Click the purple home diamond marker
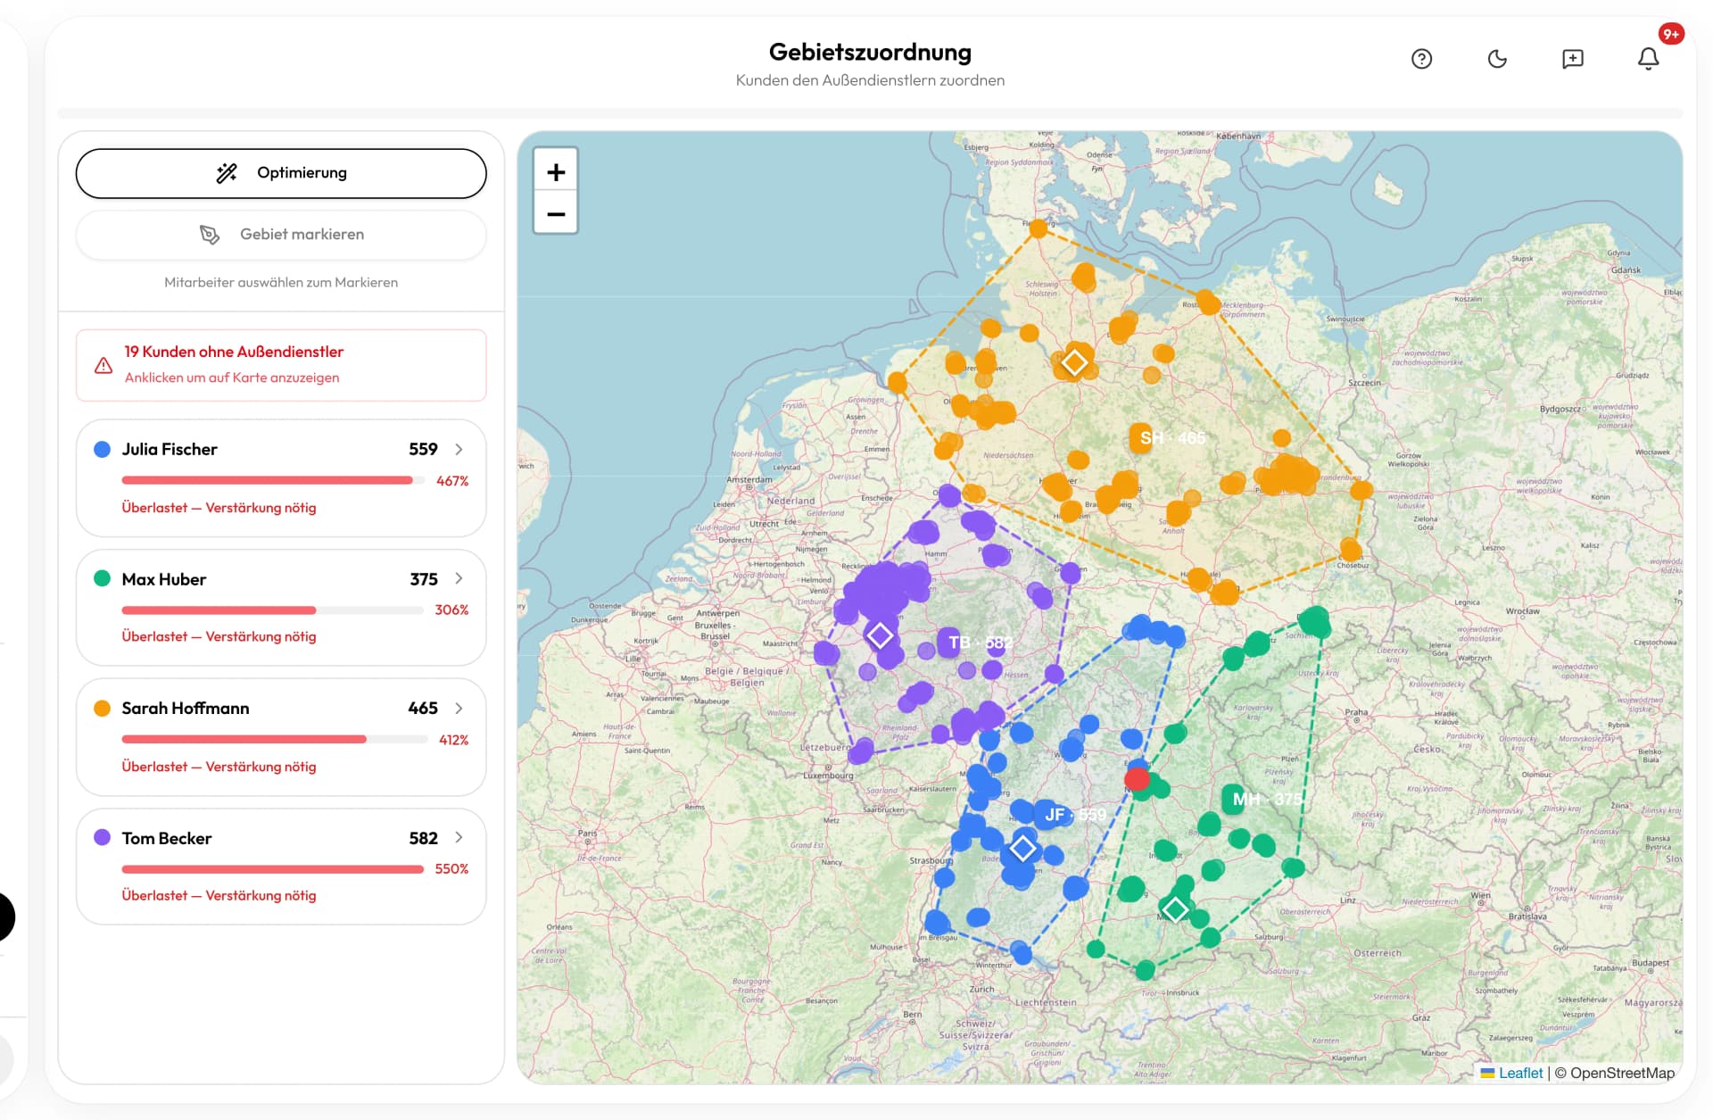This screenshot has height=1120, width=1713. point(880,635)
